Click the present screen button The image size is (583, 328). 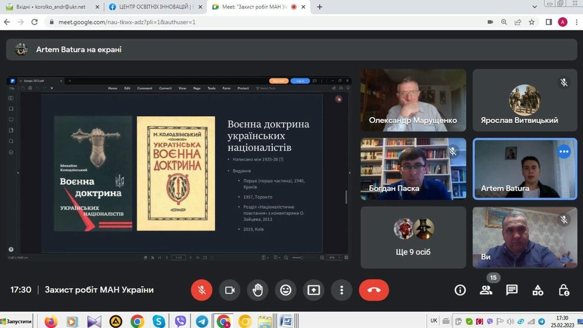point(313,290)
